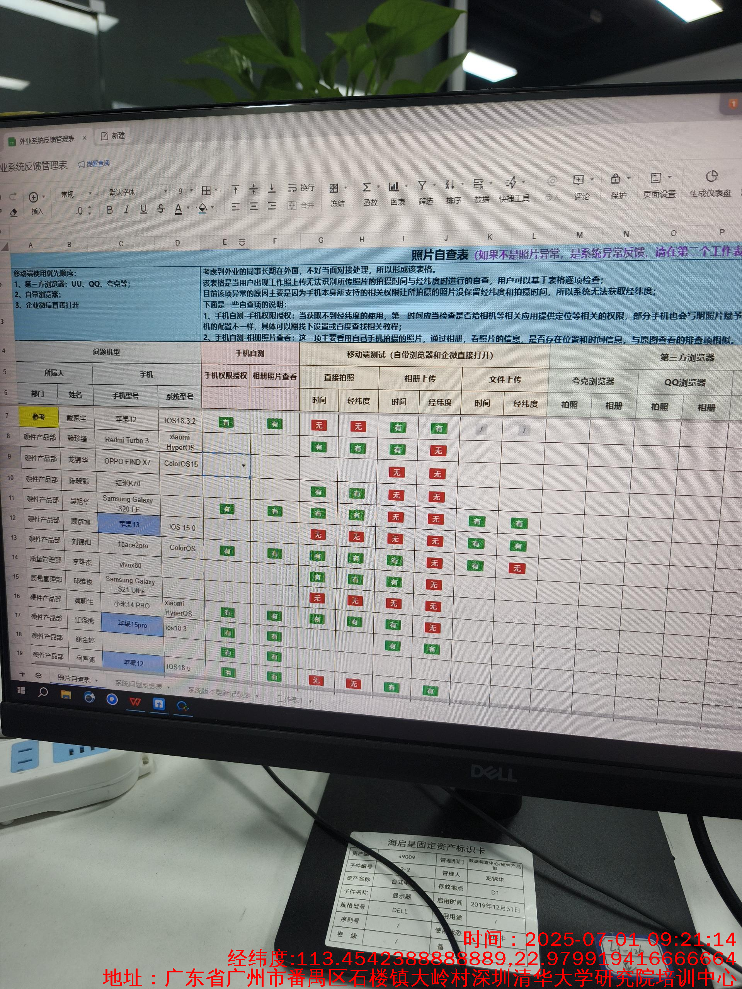This screenshot has width=742, height=989.
Task: Toggle italic formatting
Action: pos(127,210)
